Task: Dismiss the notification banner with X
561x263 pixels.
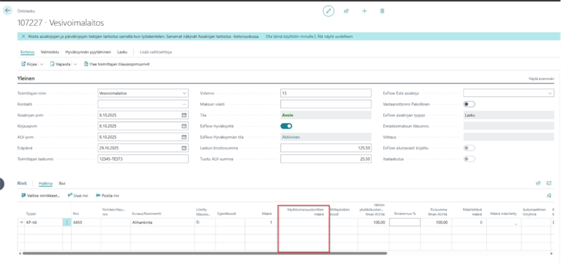Action: click(x=23, y=36)
